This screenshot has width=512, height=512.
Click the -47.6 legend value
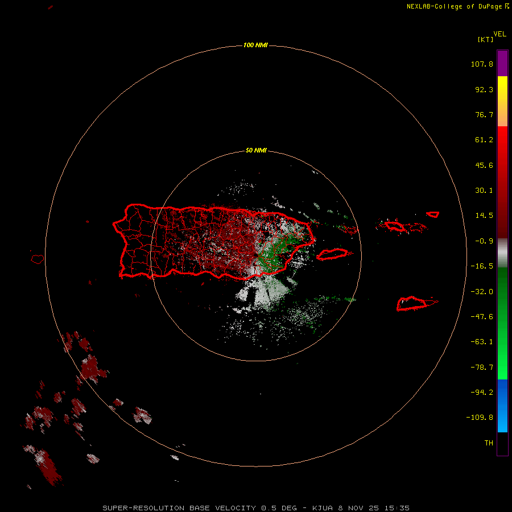coord(482,317)
